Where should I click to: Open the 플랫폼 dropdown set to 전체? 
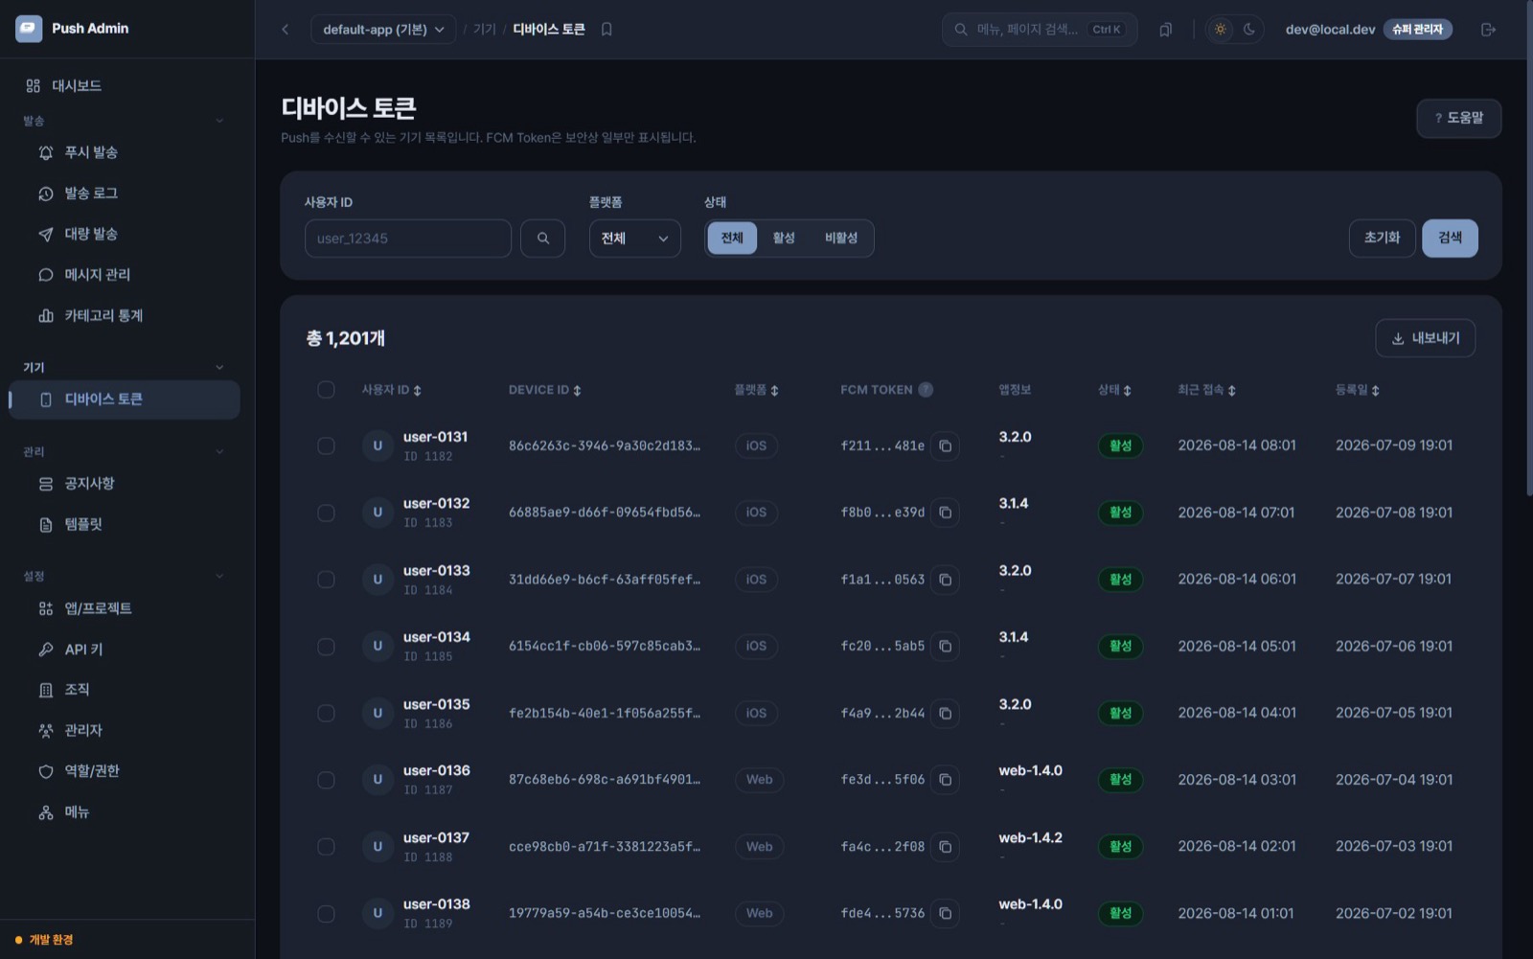tap(634, 239)
